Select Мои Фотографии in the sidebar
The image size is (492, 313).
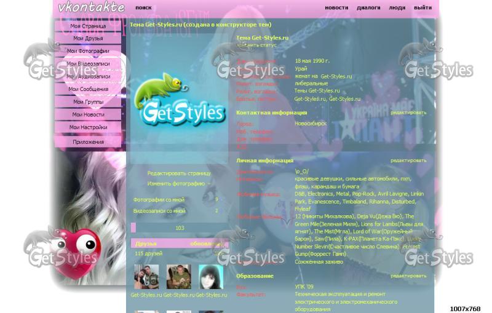point(88,51)
